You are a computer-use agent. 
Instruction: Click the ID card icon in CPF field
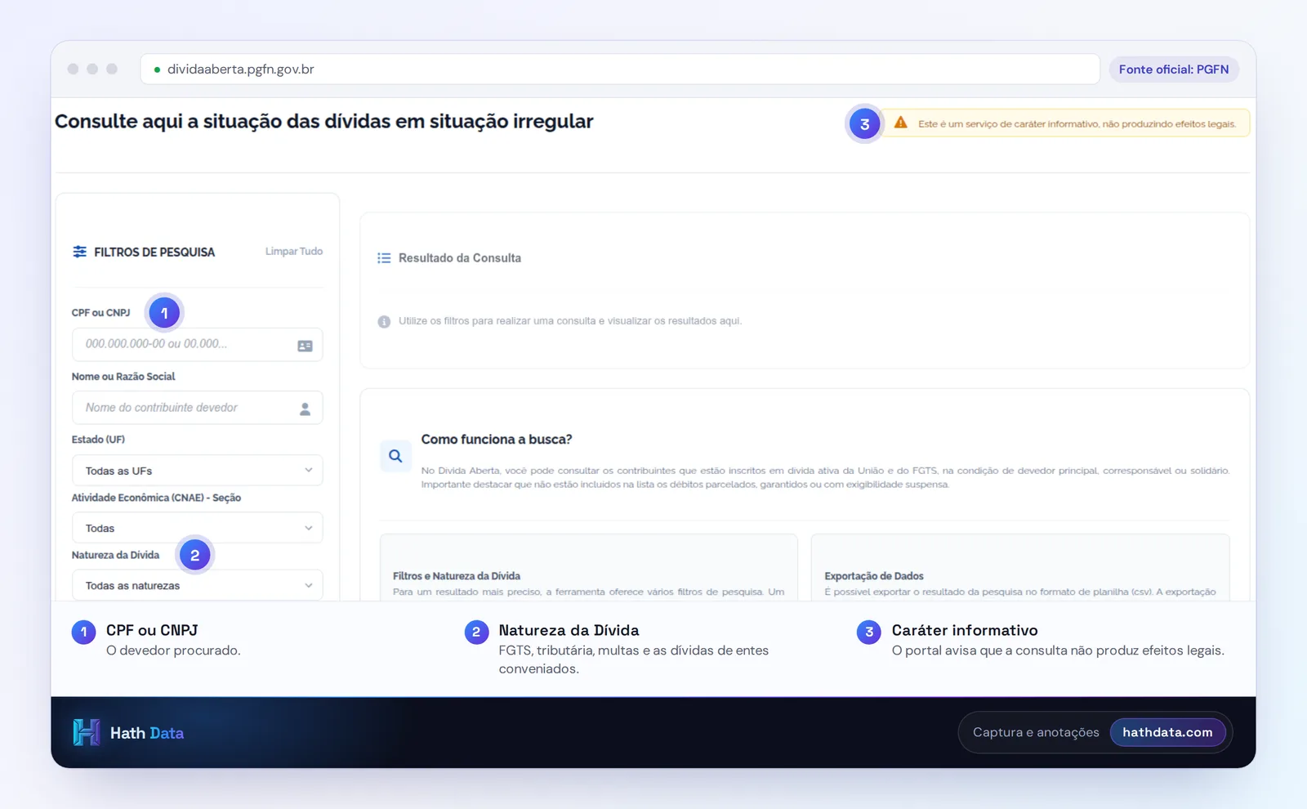(305, 346)
